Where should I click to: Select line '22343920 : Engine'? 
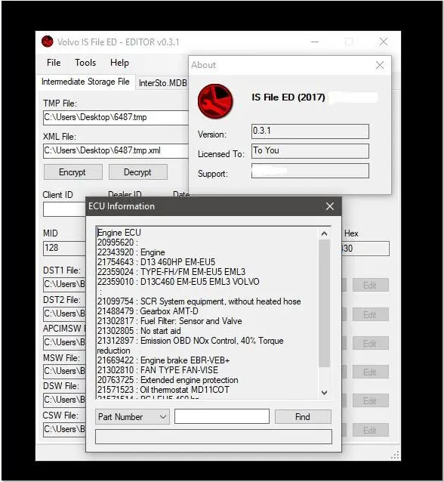point(131,252)
